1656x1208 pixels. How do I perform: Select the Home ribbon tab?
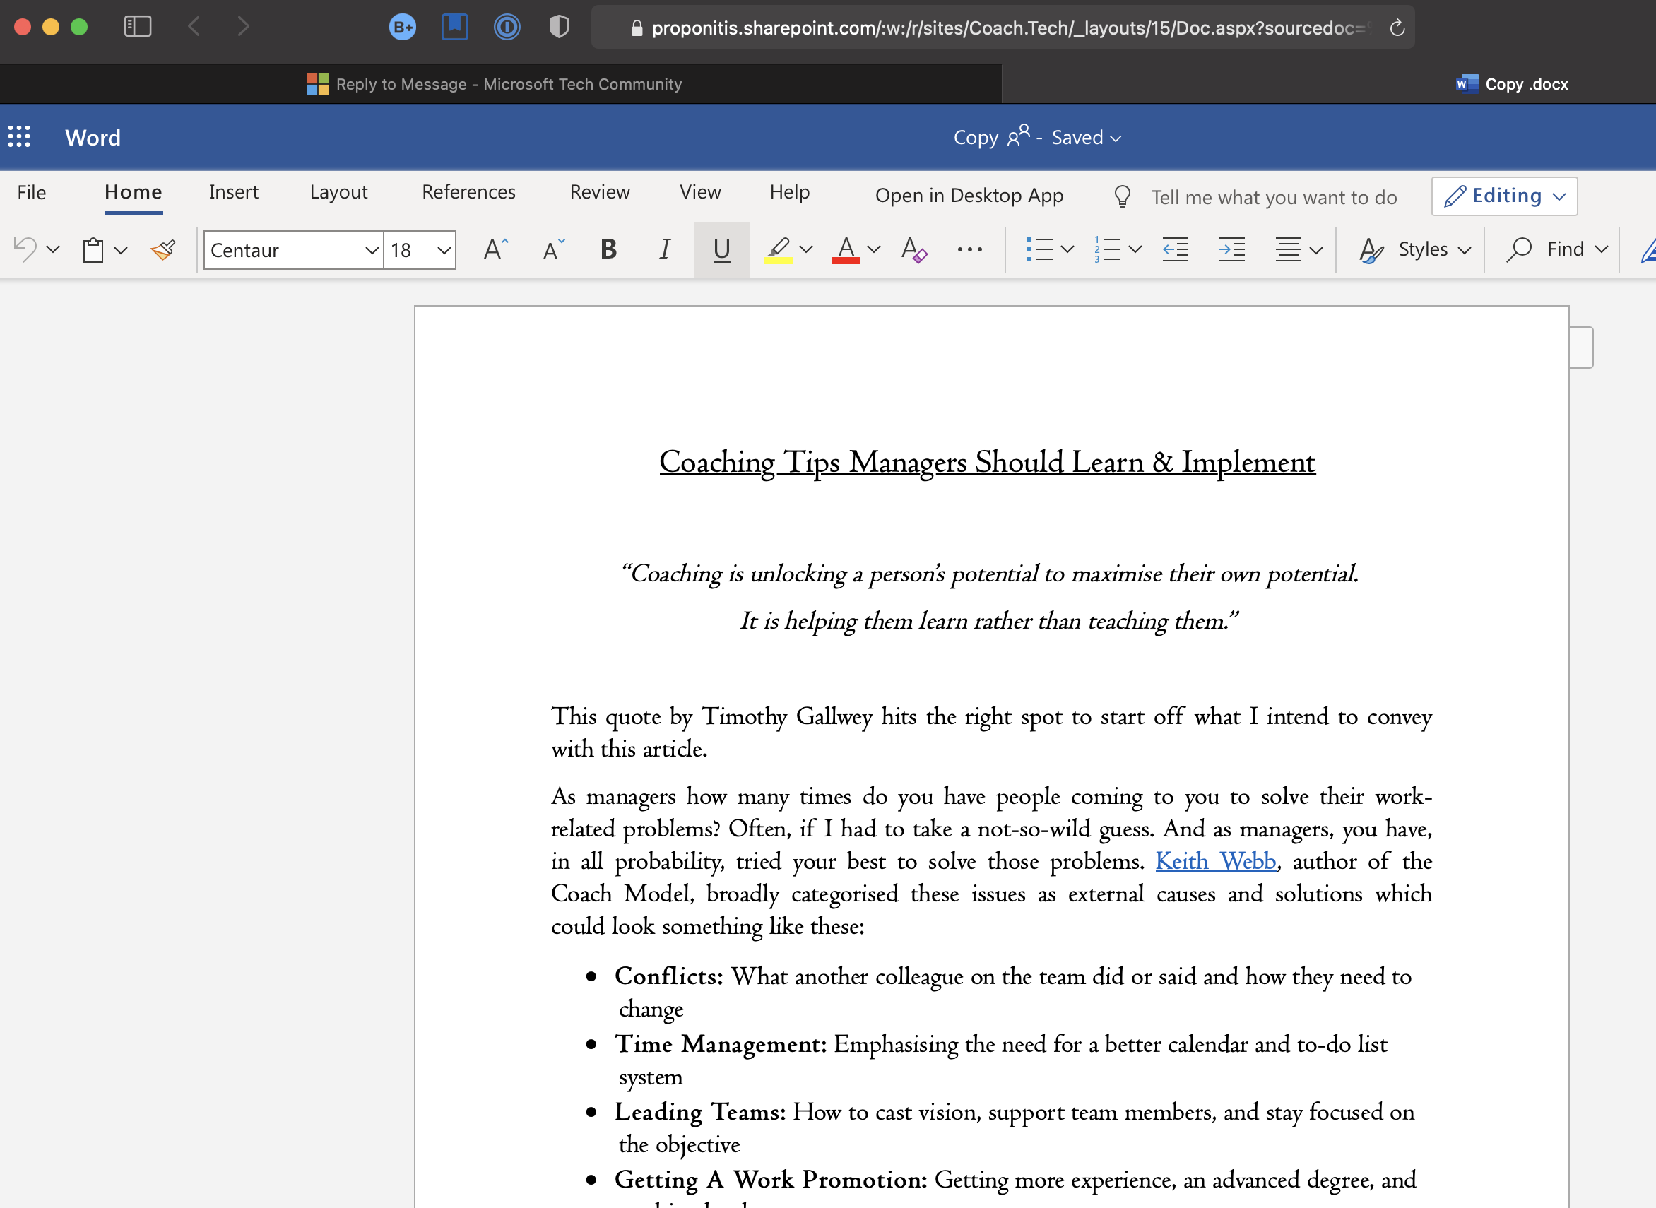[133, 192]
